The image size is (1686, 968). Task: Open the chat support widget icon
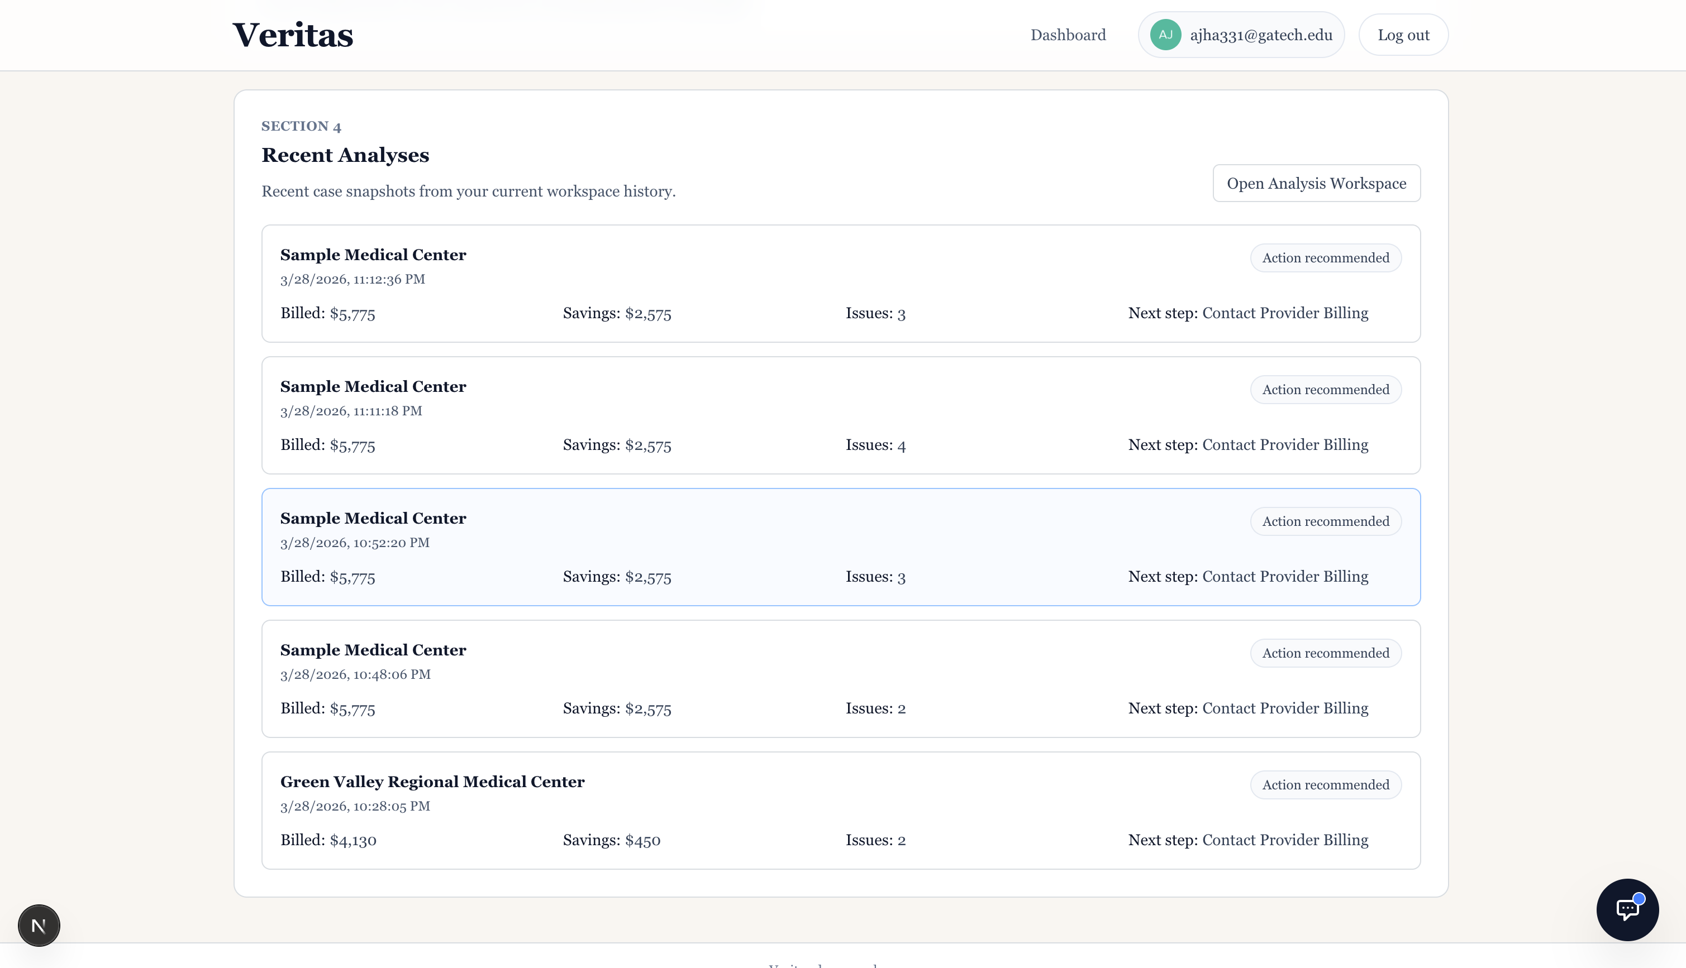tap(1627, 909)
